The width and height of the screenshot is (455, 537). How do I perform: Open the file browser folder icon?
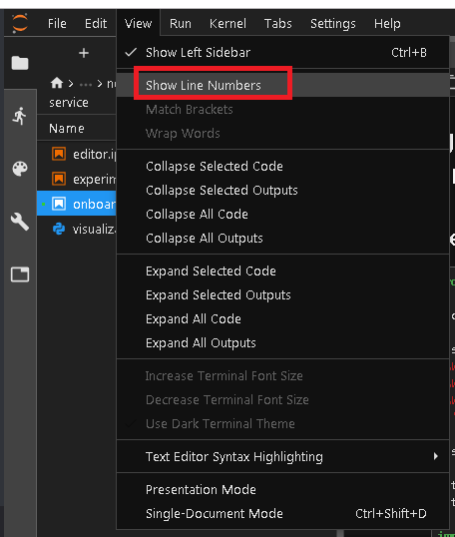(20, 63)
